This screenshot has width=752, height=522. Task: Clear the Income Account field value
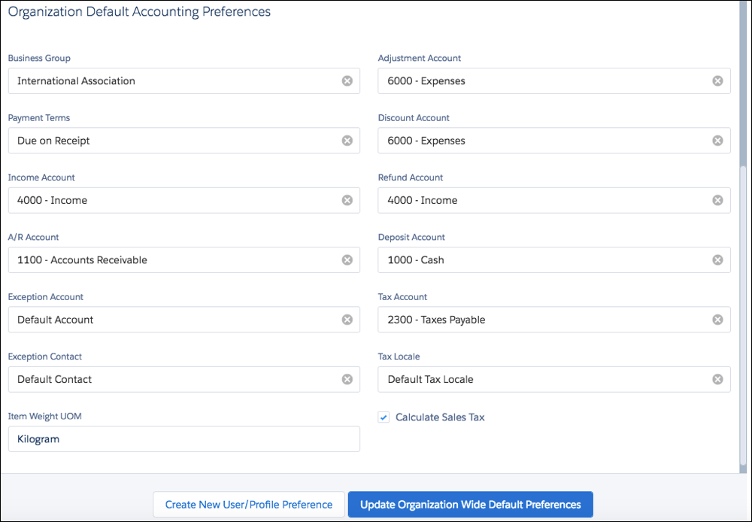pos(347,200)
